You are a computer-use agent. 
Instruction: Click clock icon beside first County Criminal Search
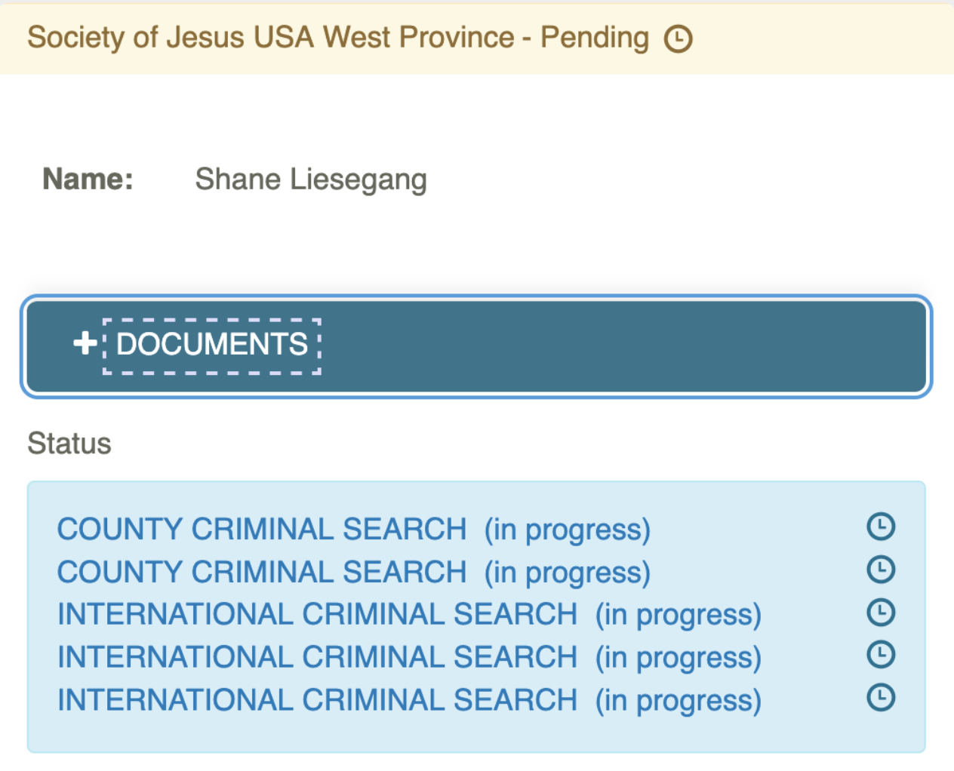click(x=880, y=527)
